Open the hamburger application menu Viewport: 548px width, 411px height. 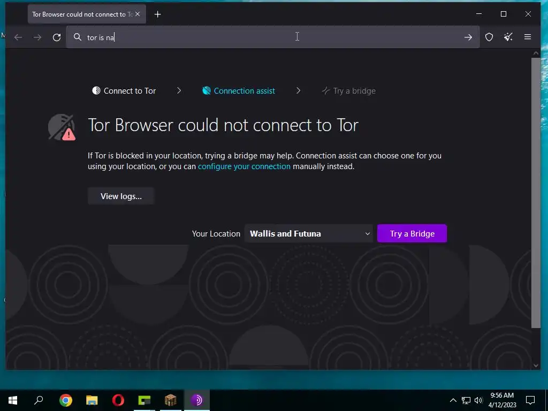coord(528,37)
